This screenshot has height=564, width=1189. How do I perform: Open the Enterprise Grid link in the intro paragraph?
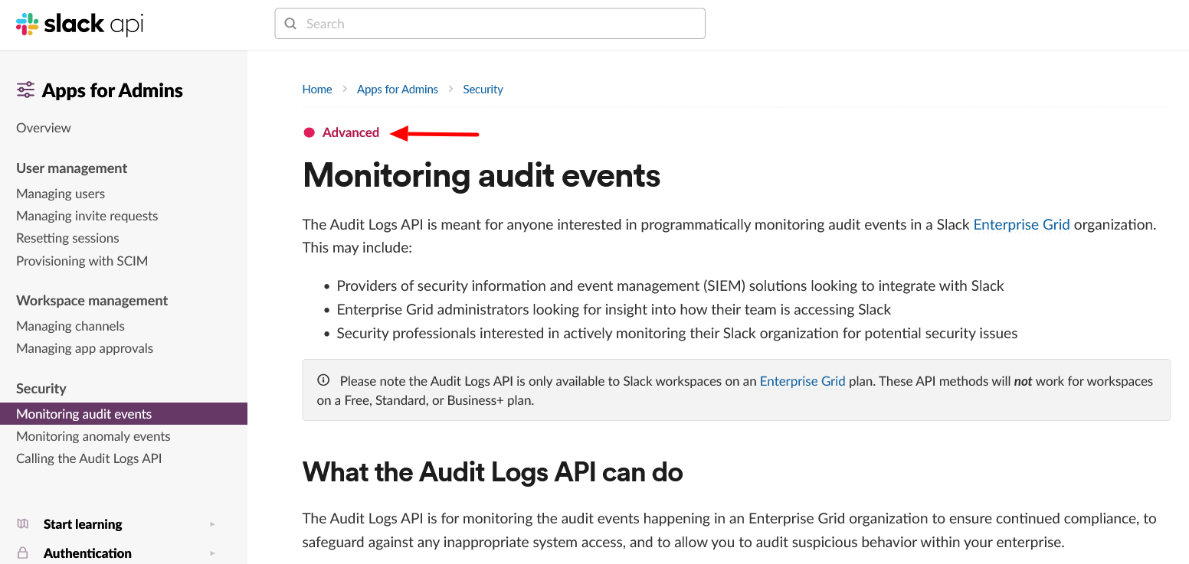pyautogui.click(x=1021, y=224)
